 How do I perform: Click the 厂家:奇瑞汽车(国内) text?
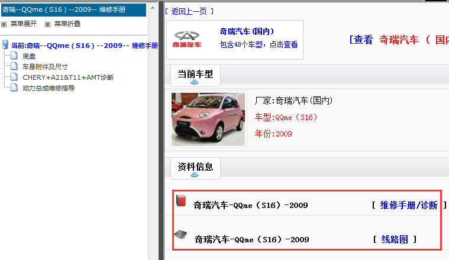click(x=293, y=100)
